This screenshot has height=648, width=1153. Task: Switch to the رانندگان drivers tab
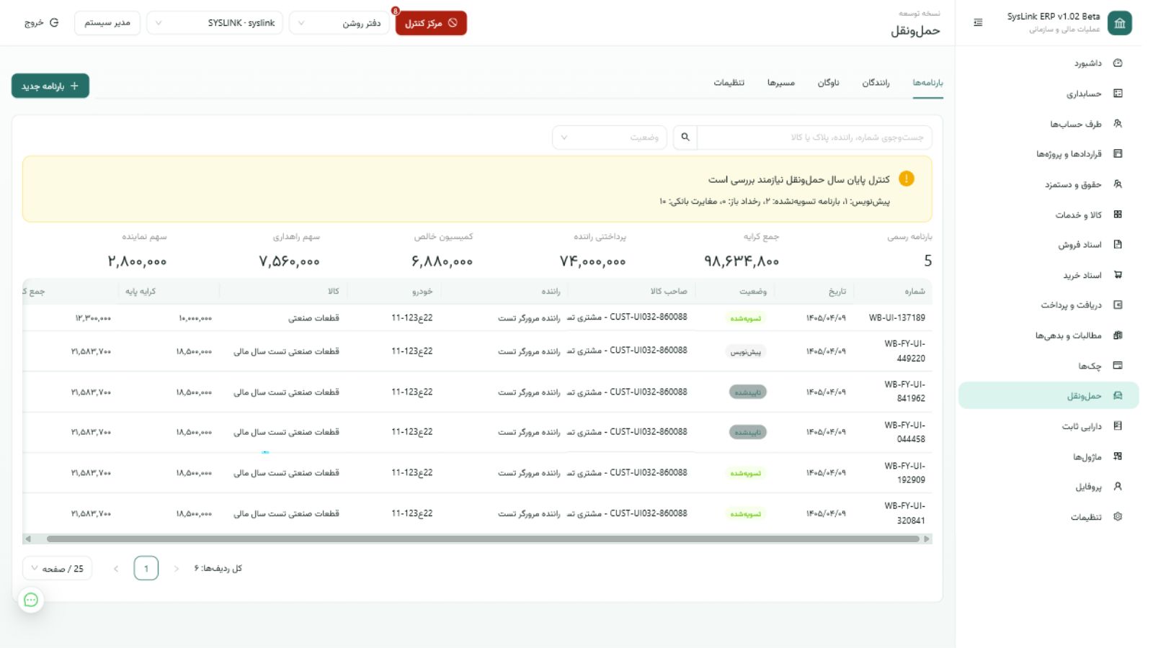point(876,83)
